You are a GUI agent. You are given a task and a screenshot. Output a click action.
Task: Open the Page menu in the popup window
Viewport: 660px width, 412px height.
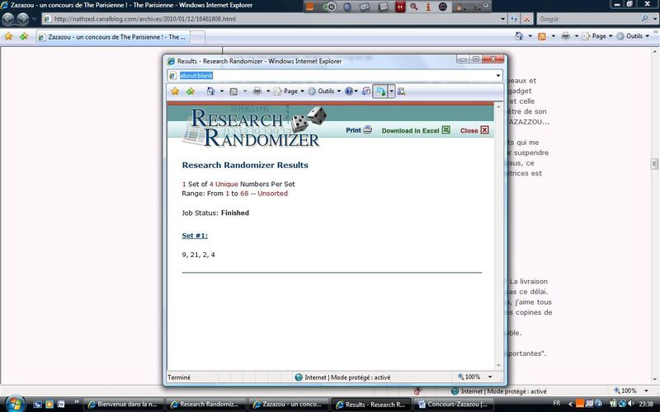[289, 91]
